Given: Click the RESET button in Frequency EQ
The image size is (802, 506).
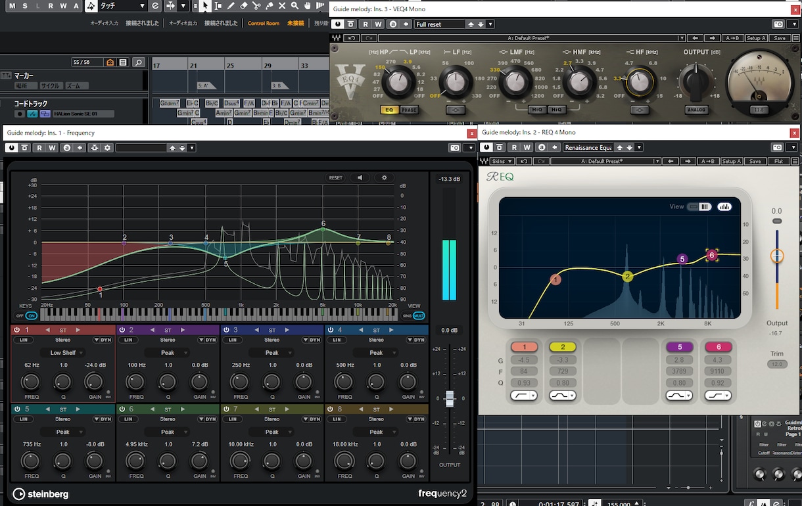Looking at the screenshot, I should [x=336, y=177].
